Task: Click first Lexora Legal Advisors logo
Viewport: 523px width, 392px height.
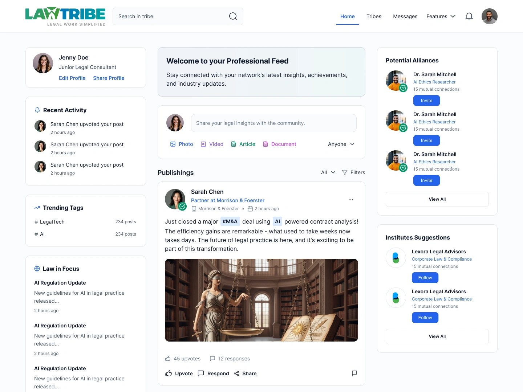Action: [x=396, y=258]
